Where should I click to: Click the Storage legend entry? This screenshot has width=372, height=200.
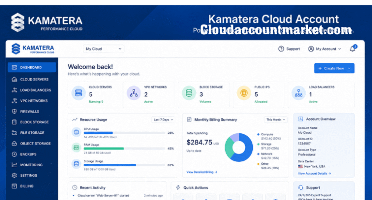point(268,146)
